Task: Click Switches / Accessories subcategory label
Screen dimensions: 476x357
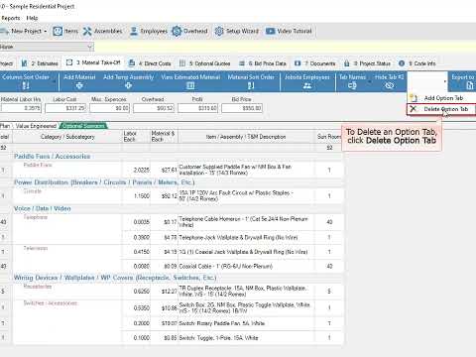Action: (51, 303)
